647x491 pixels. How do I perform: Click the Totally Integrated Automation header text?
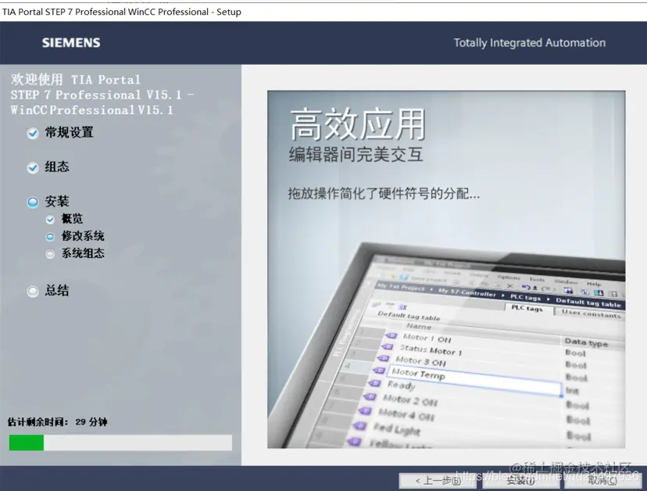530,42
